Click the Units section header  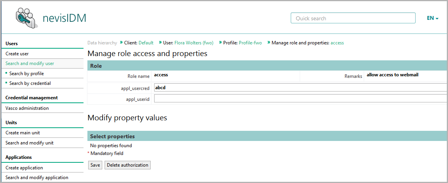pyautogui.click(x=11, y=123)
